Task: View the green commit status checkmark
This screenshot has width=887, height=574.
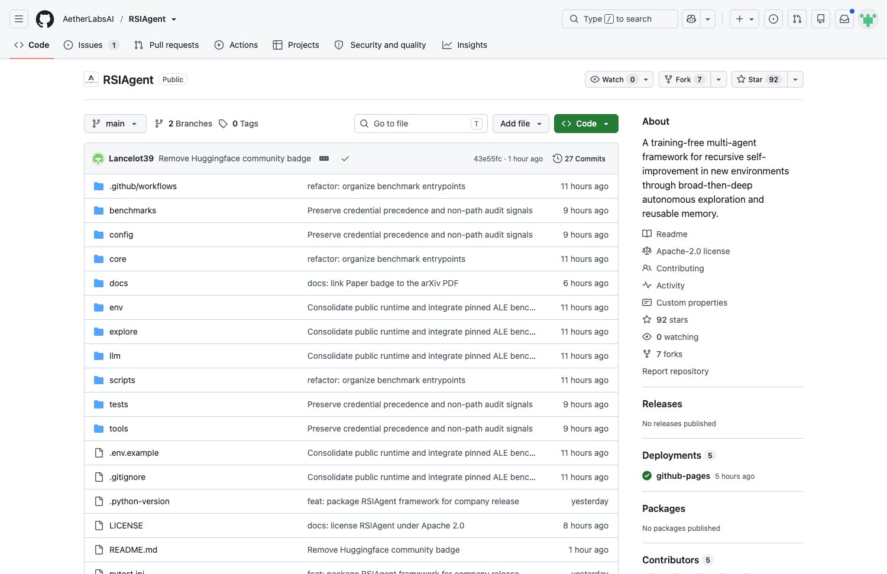Action: point(345,158)
